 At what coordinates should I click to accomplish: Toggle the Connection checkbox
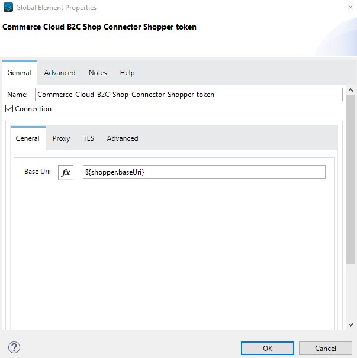point(9,109)
